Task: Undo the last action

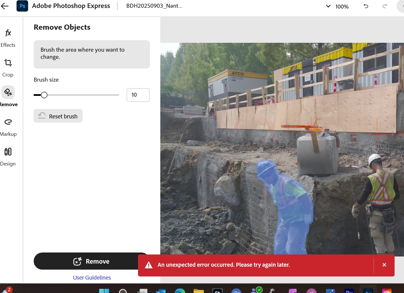Action: [x=366, y=6]
